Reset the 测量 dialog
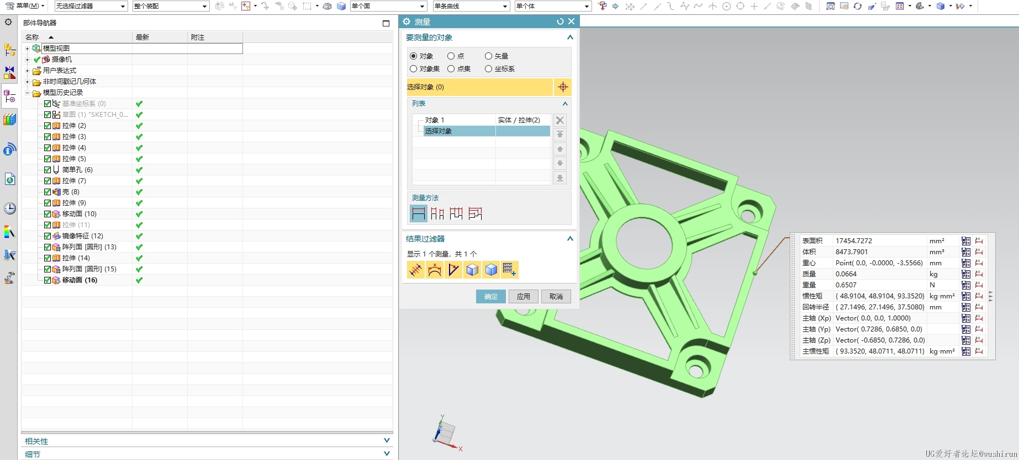This screenshot has height=460, width=1019. click(x=560, y=22)
